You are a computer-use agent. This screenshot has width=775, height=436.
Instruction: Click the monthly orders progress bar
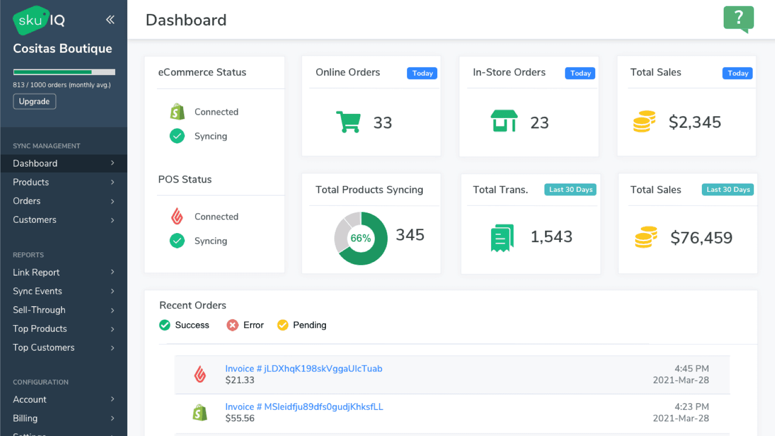point(63,71)
